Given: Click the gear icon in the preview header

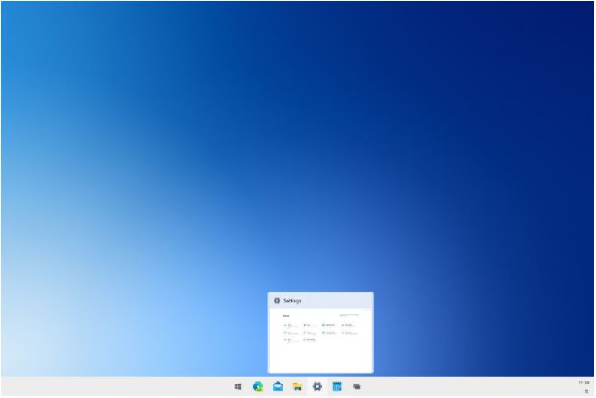Looking at the screenshot, I should click(277, 301).
